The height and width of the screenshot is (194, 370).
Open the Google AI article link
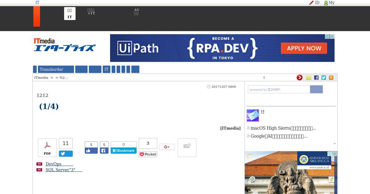tap(279, 136)
